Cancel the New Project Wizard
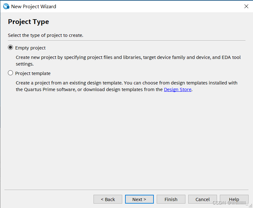 pyautogui.click(x=202, y=199)
